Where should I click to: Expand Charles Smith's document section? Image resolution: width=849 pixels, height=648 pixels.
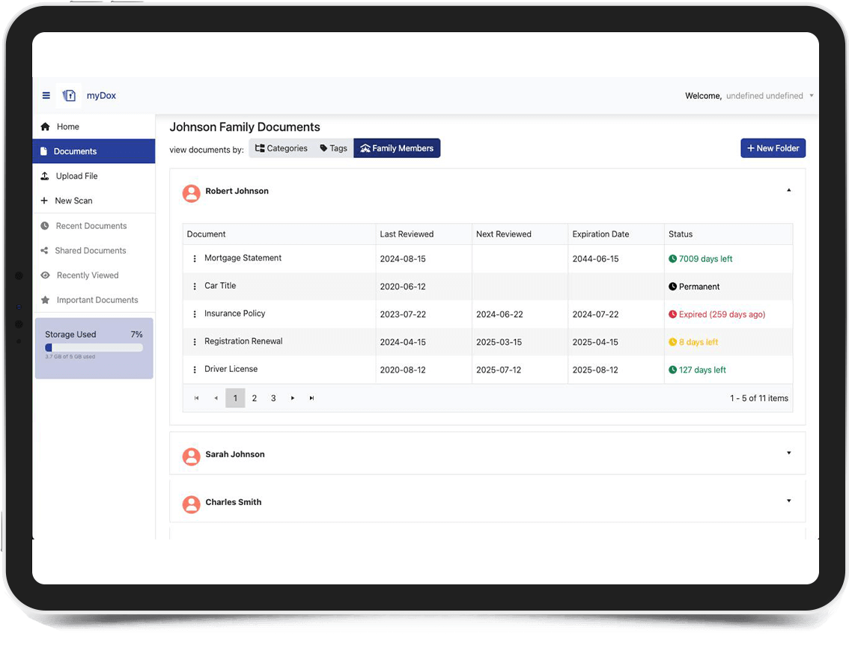pyautogui.click(x=788, y=501)
